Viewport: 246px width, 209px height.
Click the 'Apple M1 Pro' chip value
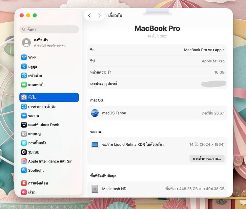pos(213,61)
